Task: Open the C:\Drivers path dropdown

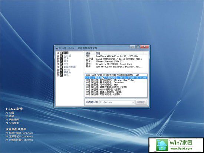Action: (x=133, y=102)
